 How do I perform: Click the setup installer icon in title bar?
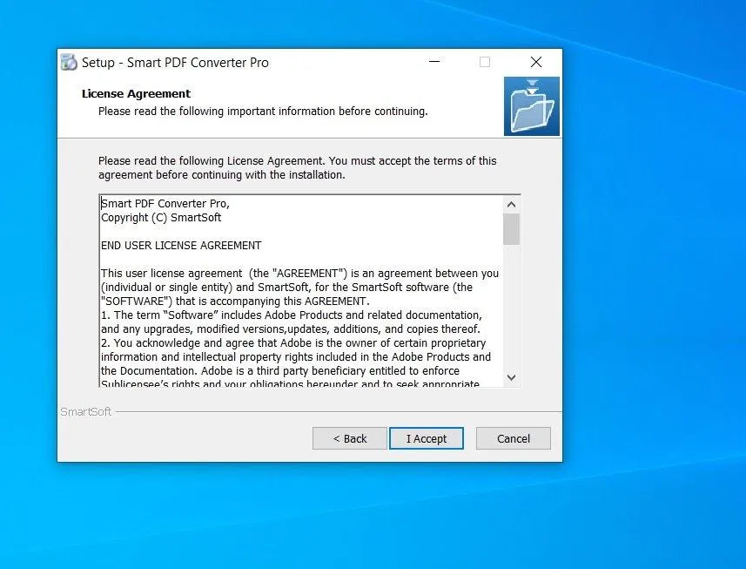coord(69,63)
